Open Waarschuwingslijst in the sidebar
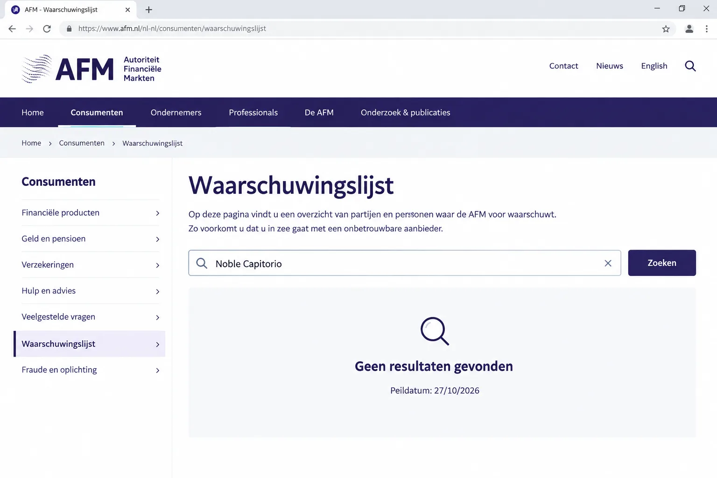 (90, 344)
